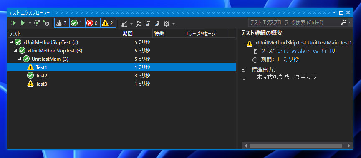This screenshot has width=361, height=158.
Task: Open the Run dropdown arrow
Action: click(30, 23)
